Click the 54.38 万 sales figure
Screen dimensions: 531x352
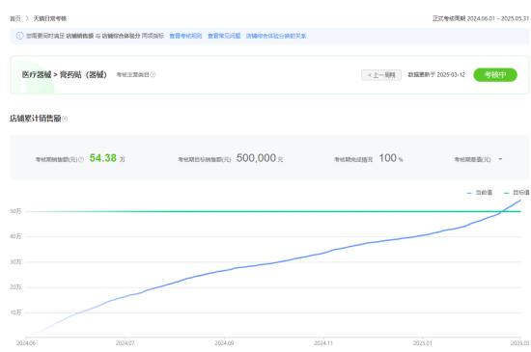107,158
